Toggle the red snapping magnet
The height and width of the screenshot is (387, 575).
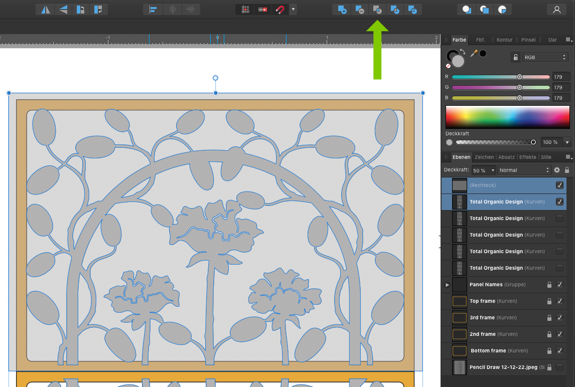pos(280,10)
